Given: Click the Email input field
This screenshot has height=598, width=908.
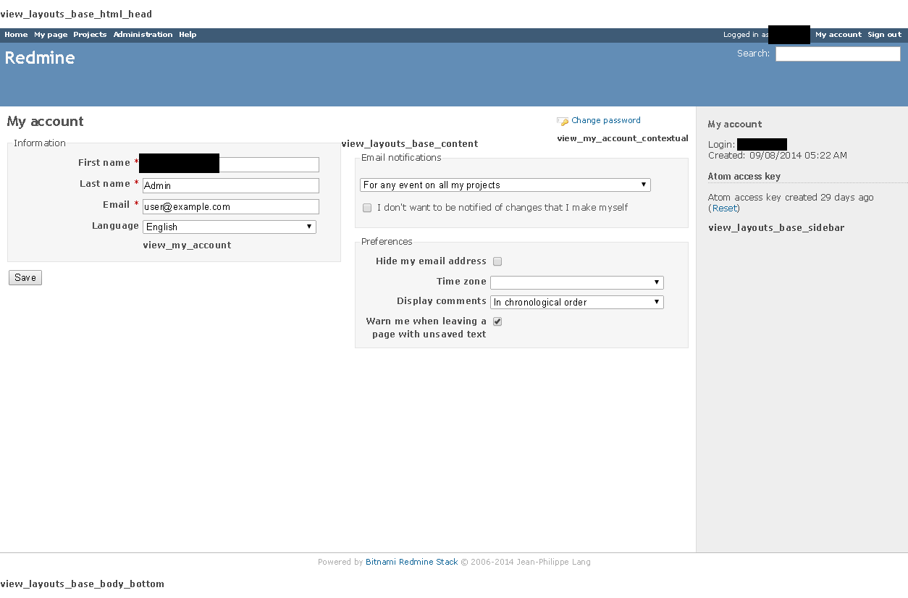Looking at the screenshot, I should point(230,206).
